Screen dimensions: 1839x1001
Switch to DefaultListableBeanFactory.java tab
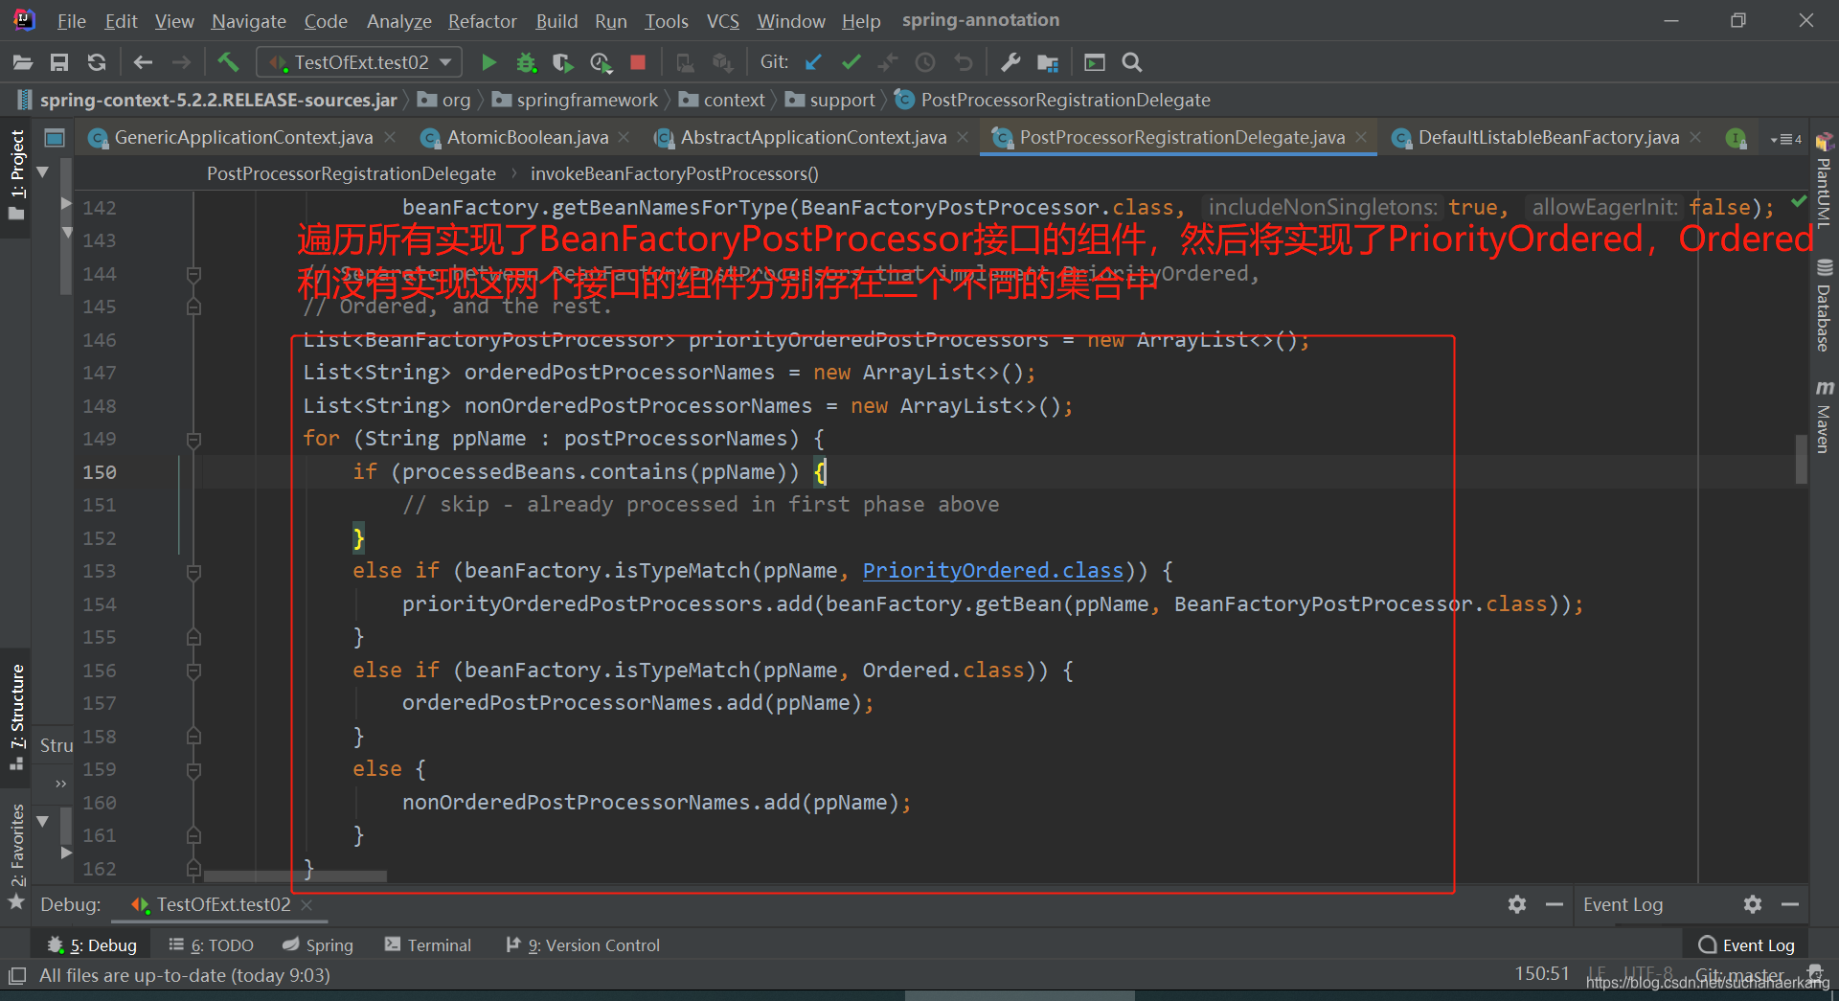(1548, 138)
